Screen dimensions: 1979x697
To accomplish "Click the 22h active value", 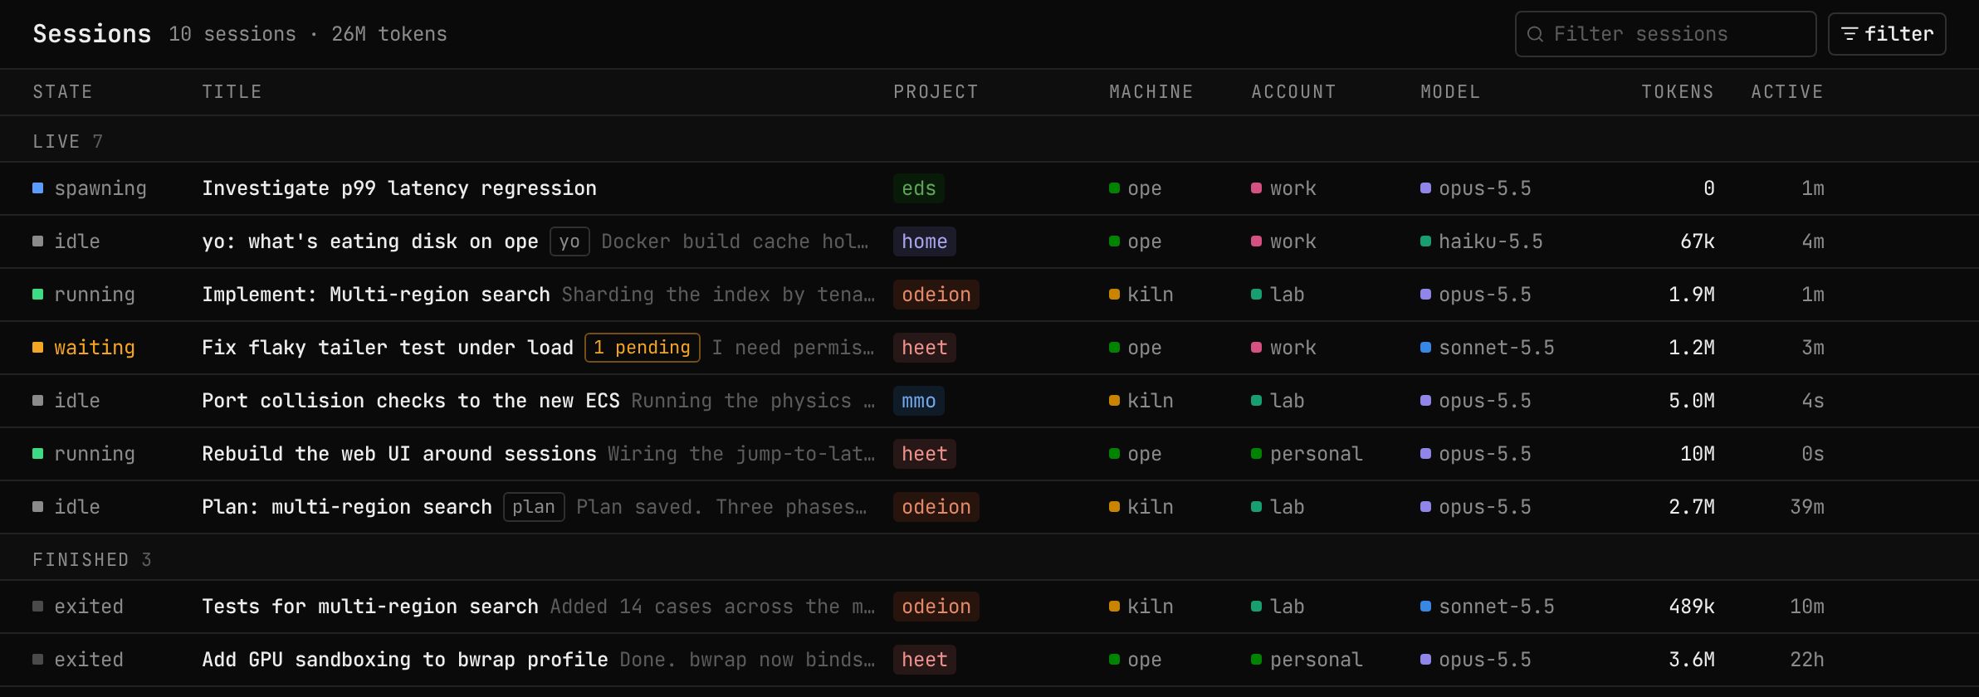I will point(1807,660).
